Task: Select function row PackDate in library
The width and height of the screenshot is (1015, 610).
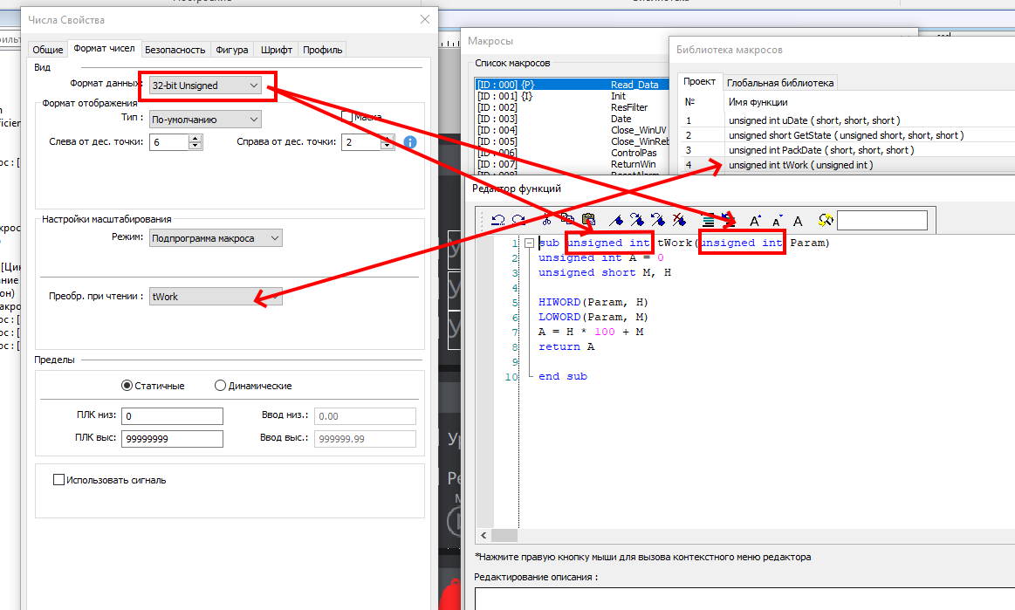Action: point(847,150)
